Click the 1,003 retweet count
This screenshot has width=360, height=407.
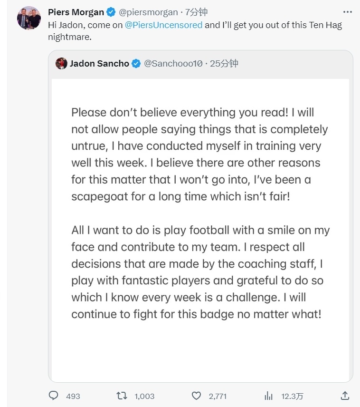click(144, 396)
